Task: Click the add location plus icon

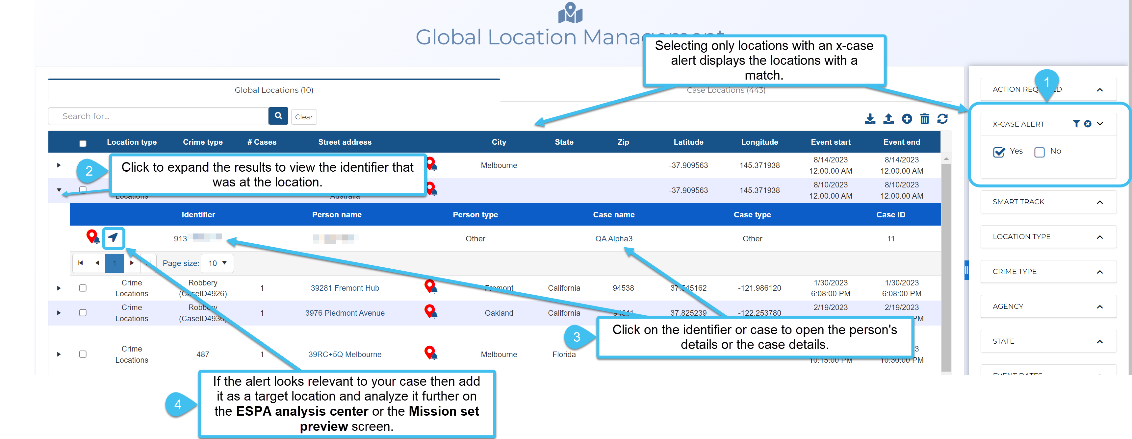Action: 907,118
